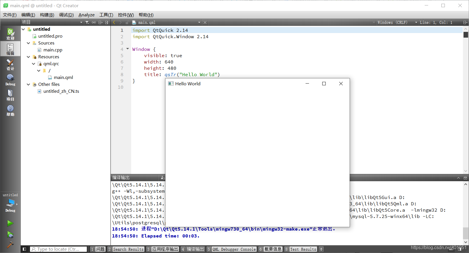469x253 pixels.
Task: Show the 问题 (Issues) output pane
Action: pyautogui.click(x=98, y=249)
